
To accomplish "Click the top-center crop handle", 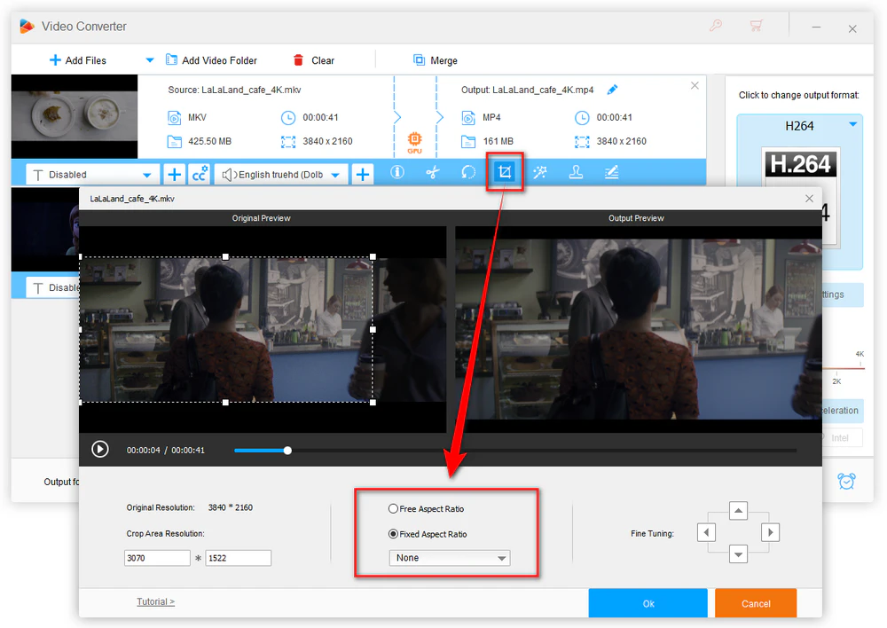I will click(x=225, y=257).
